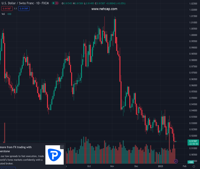Click the Oct label on time axis

click(89, 166)
